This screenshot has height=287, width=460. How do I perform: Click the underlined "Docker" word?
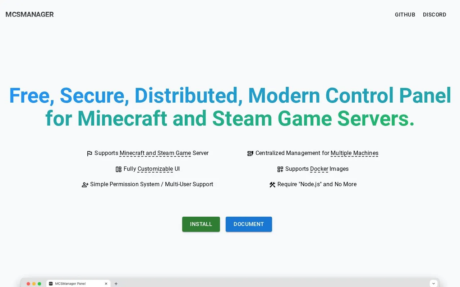pyautogui.click(x=319, y=169)
